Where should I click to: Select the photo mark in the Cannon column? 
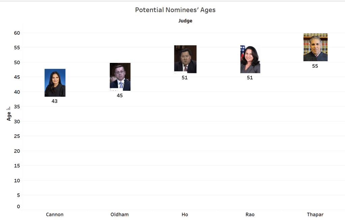[x=55, y=83]
